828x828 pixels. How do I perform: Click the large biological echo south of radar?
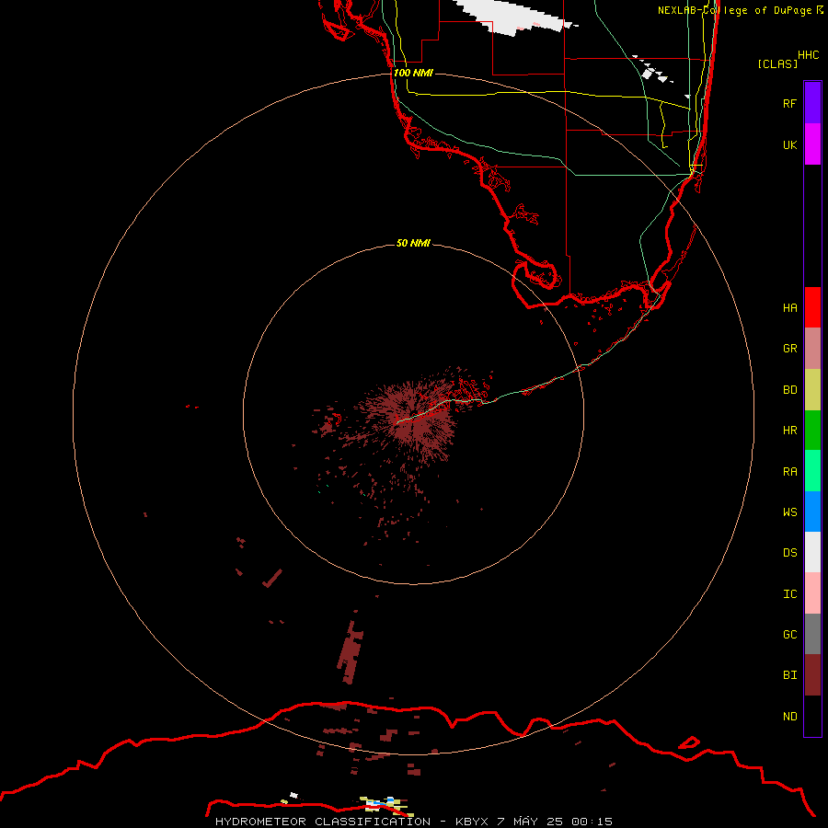pyautogui.click(x=351, y=651)
